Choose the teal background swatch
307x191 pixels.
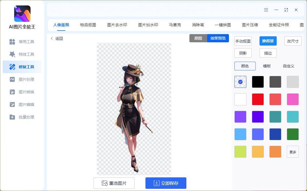click(x=275, y=117)
